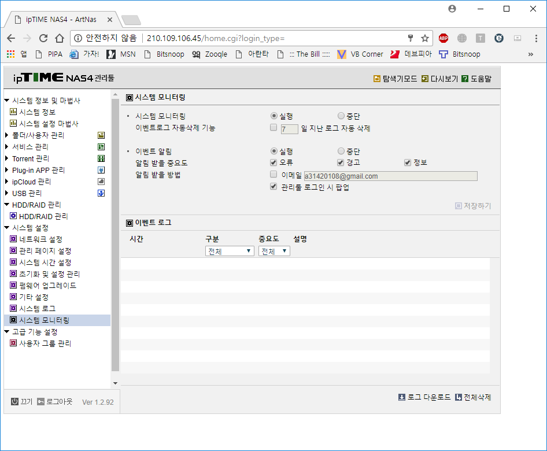Bookmark this page with the star icon
This screenshot has height=451, width=547.
click(425, 38)
